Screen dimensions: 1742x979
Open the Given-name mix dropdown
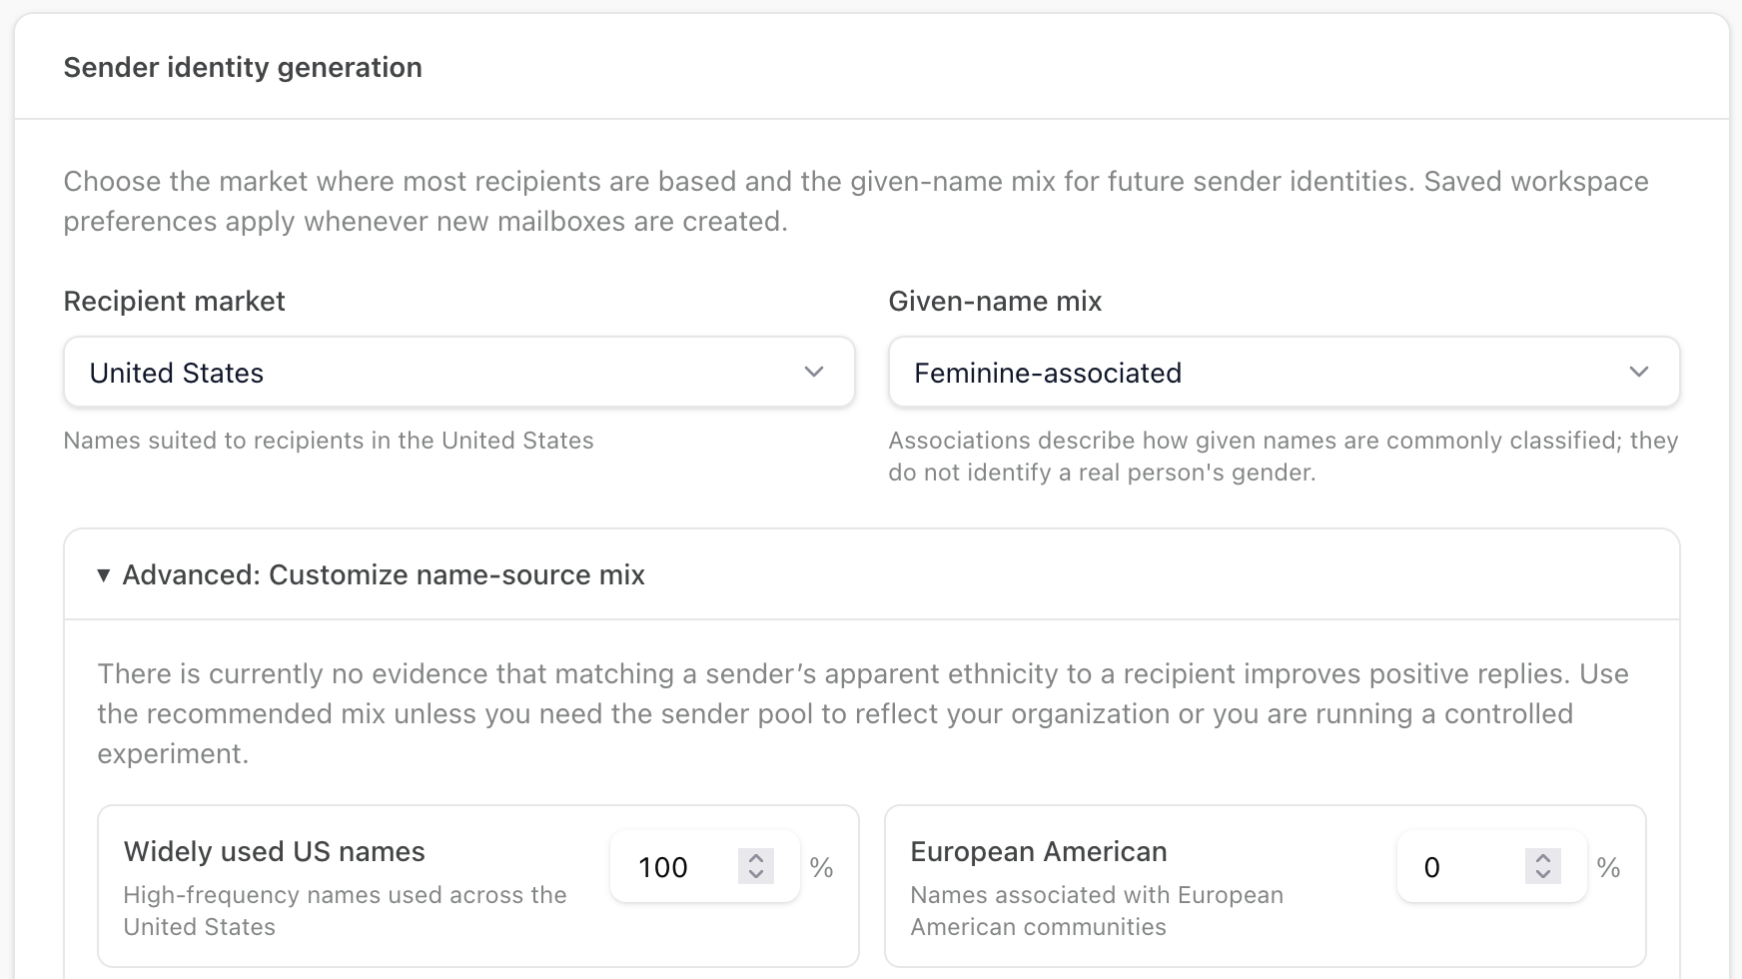pos(1285,372)
